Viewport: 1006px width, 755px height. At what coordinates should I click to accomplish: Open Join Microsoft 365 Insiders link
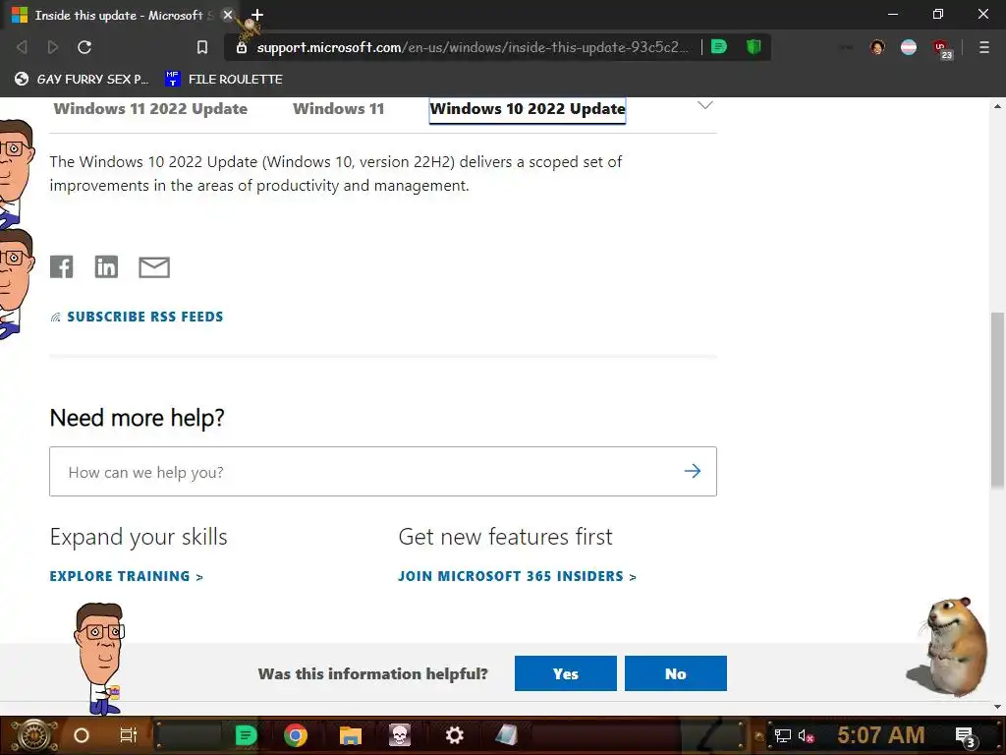tap(517, 576)
